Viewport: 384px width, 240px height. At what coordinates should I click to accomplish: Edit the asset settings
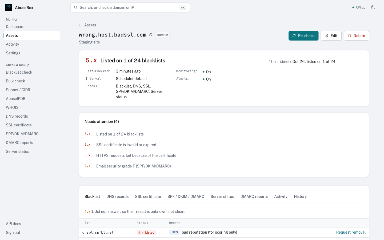(331, 36)
